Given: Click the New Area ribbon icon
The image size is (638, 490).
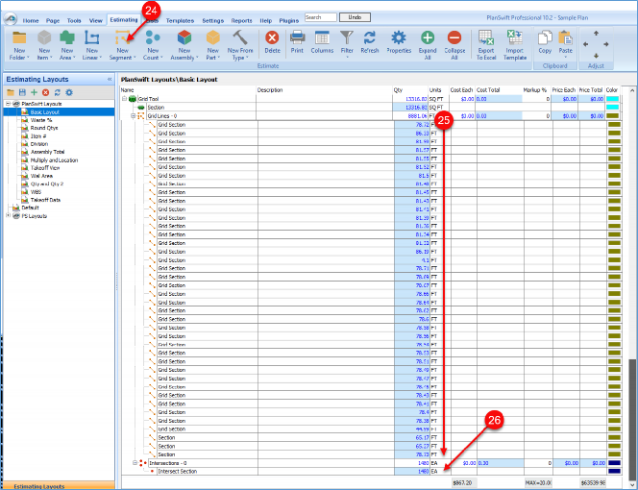Looking at the screenshot, I should click(x=66, y=37).
